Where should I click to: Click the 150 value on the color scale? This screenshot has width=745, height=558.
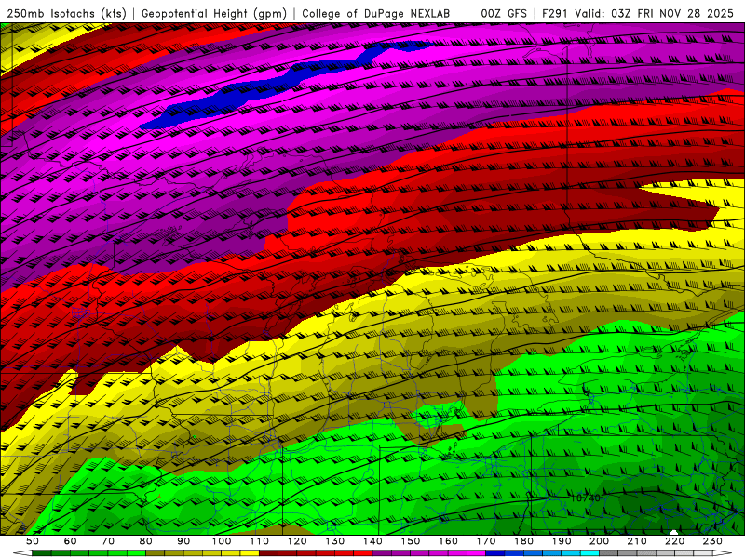pos(411,541)
